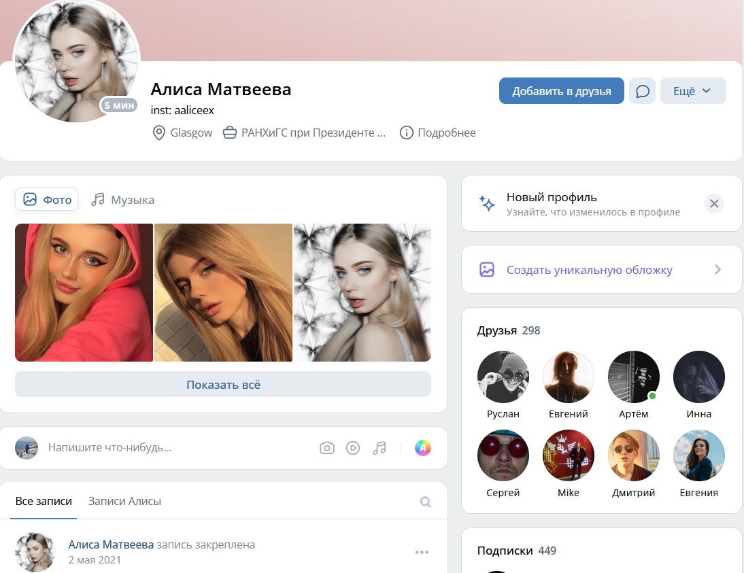Switch to the Музыка tab

pos(123,200)
